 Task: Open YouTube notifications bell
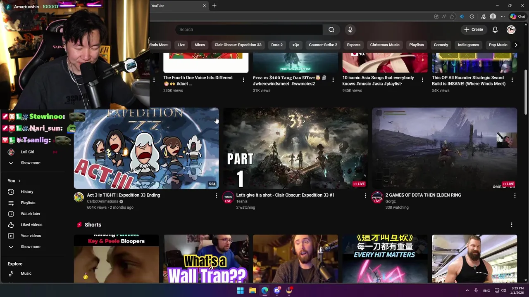coord(495,30)
